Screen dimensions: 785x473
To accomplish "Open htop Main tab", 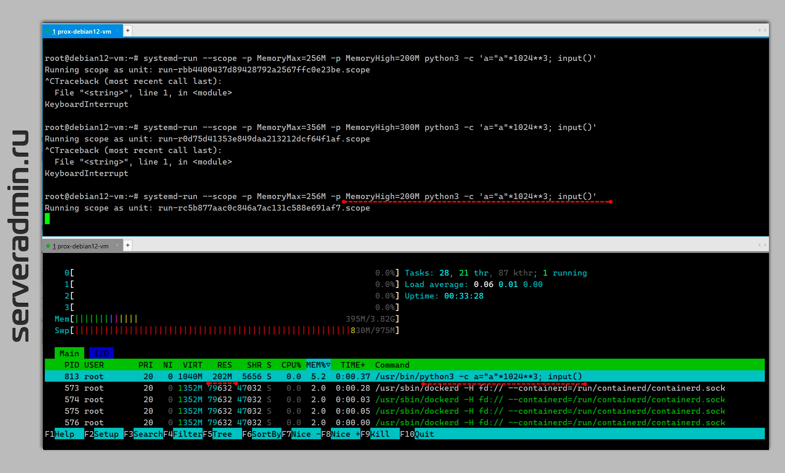I will click(69, 353).
